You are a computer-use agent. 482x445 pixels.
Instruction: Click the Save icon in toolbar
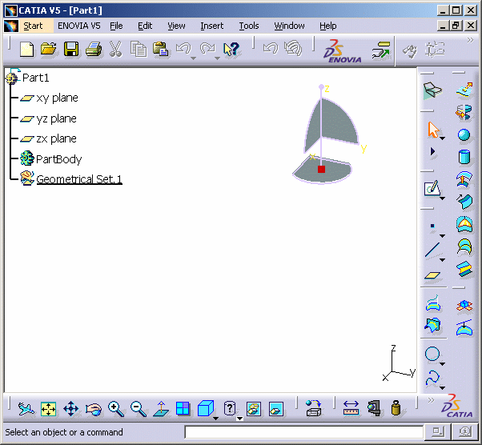click(71, 50)
